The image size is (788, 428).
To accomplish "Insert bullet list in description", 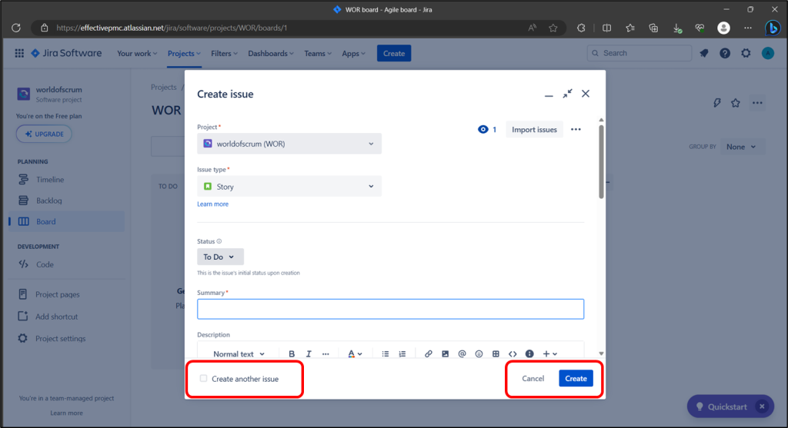I will tap(386, 353).
